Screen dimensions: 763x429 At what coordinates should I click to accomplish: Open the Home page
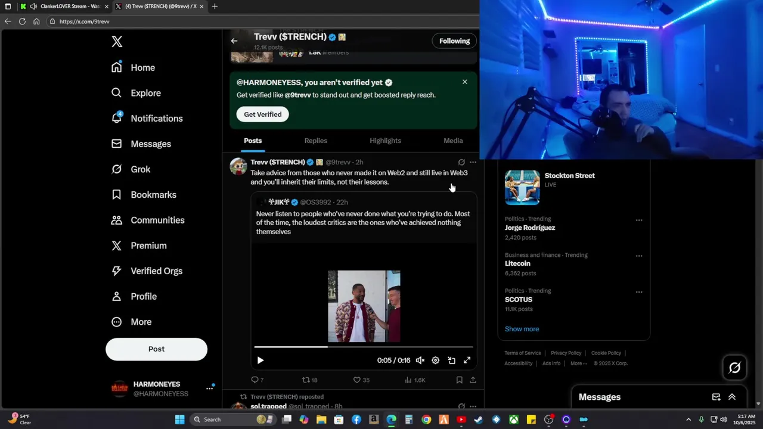133,67
